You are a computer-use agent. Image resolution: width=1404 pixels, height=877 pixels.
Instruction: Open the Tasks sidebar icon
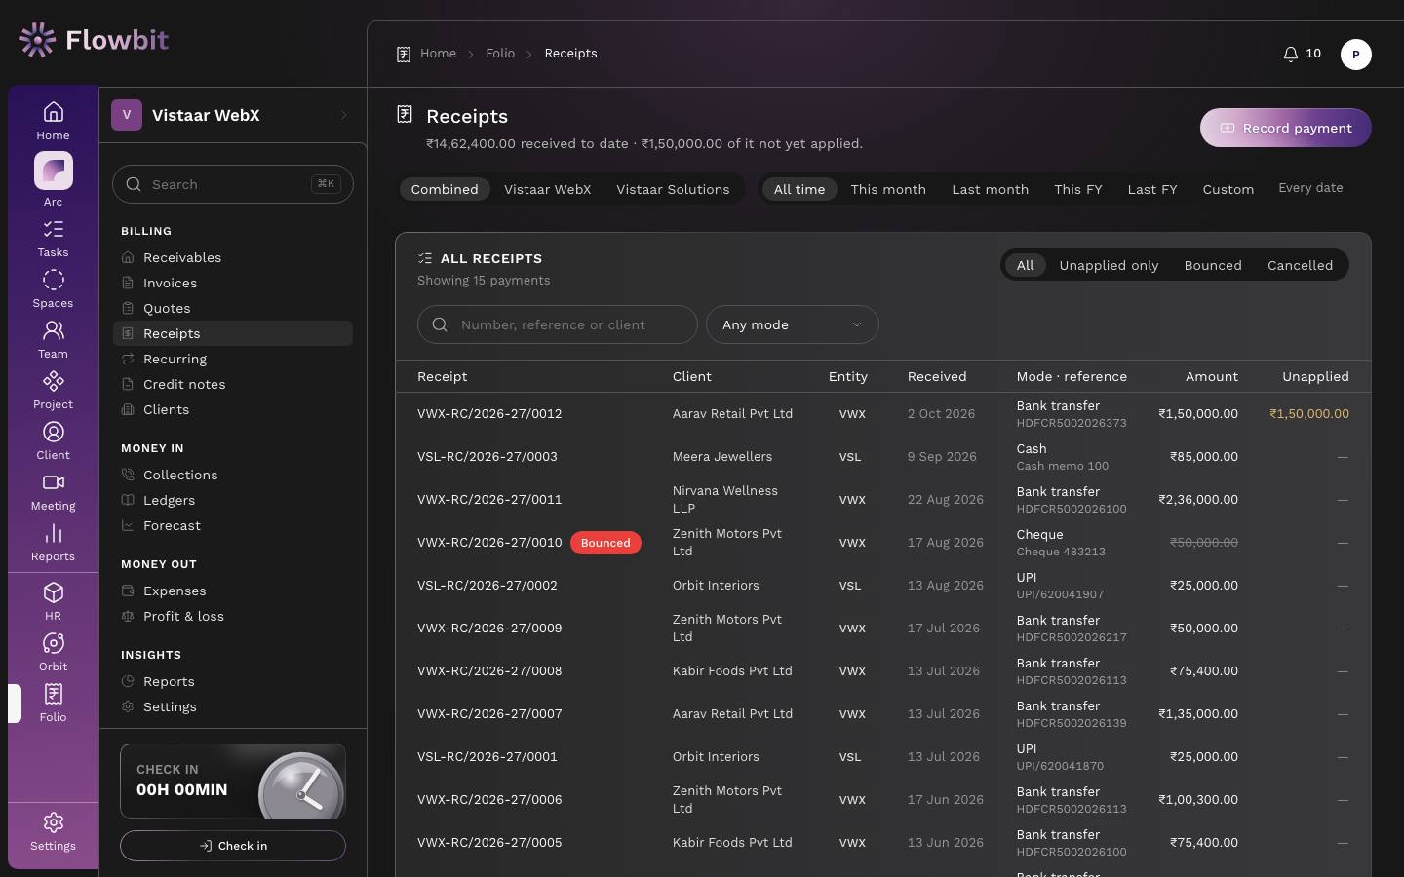53,239
